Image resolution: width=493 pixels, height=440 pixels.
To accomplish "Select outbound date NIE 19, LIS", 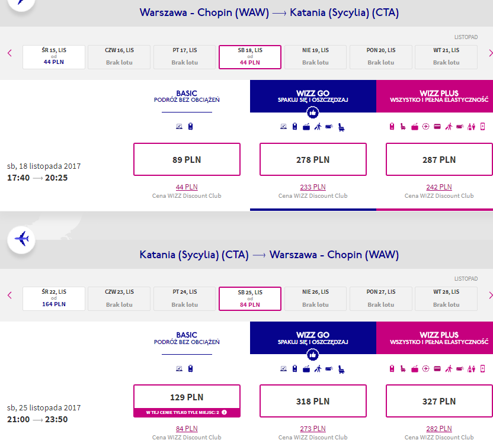I will pyautogui.click(x=315, y=57).
